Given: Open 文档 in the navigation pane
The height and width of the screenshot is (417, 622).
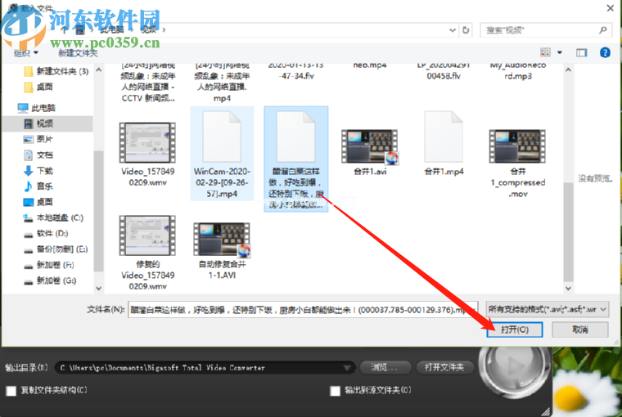Looking at the screenshot, I should [x=38, y=155].
